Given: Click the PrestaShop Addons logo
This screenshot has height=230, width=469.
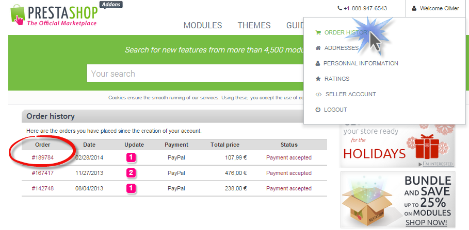Looking at the screenshot, I should point(67,14).
